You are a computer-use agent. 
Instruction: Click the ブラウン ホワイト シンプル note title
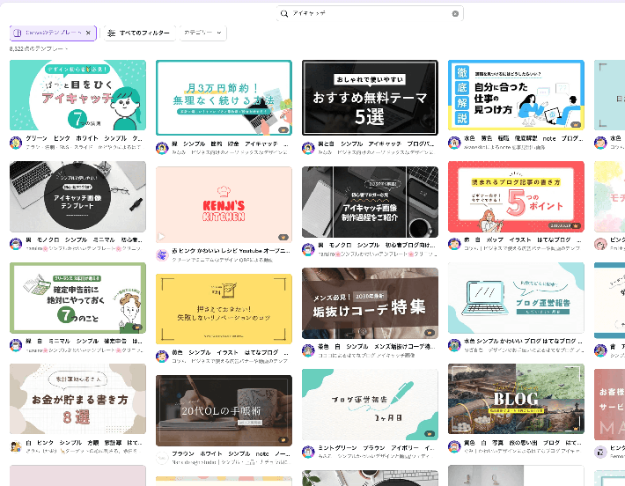(x=231, y=453)
